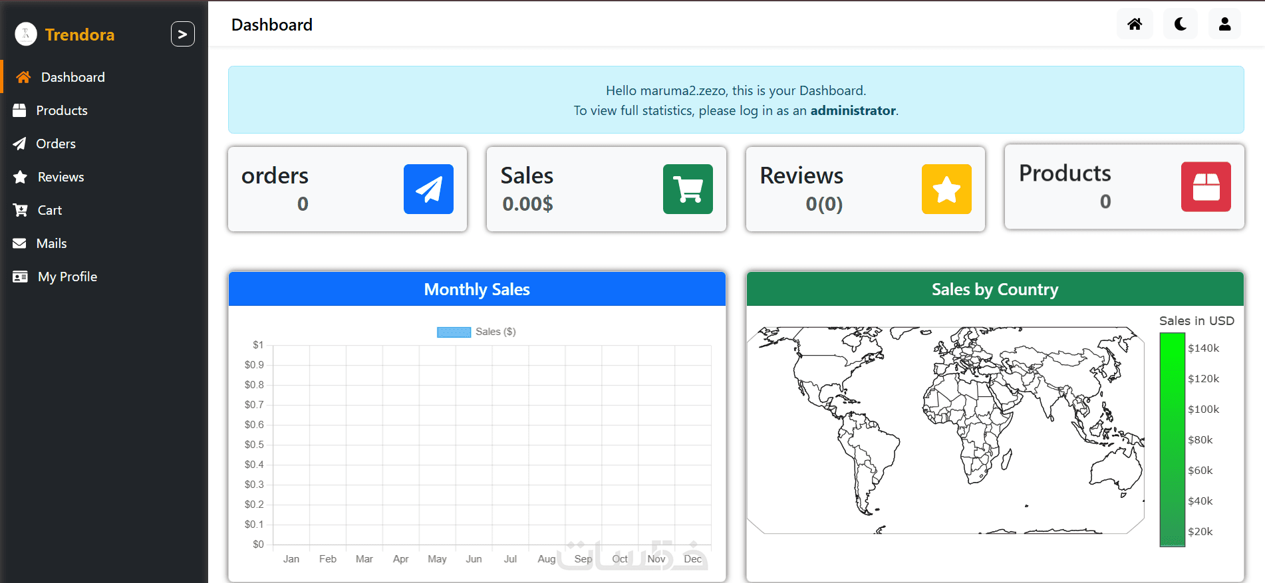The height and width of the screenshot is (583, 1265).
Task: Click the Reviews star icon in sidebar
Action: (21, 177)
